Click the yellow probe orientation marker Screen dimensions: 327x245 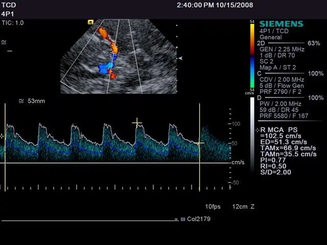tap(90, 22)
